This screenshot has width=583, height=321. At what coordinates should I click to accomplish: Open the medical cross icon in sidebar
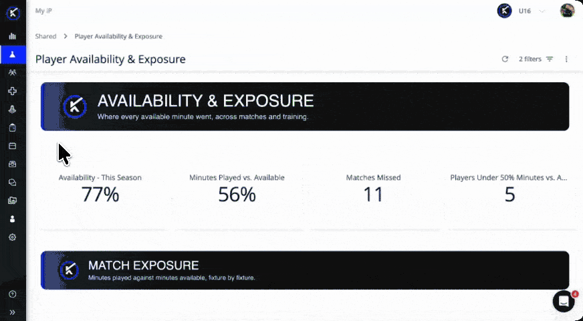13,91
